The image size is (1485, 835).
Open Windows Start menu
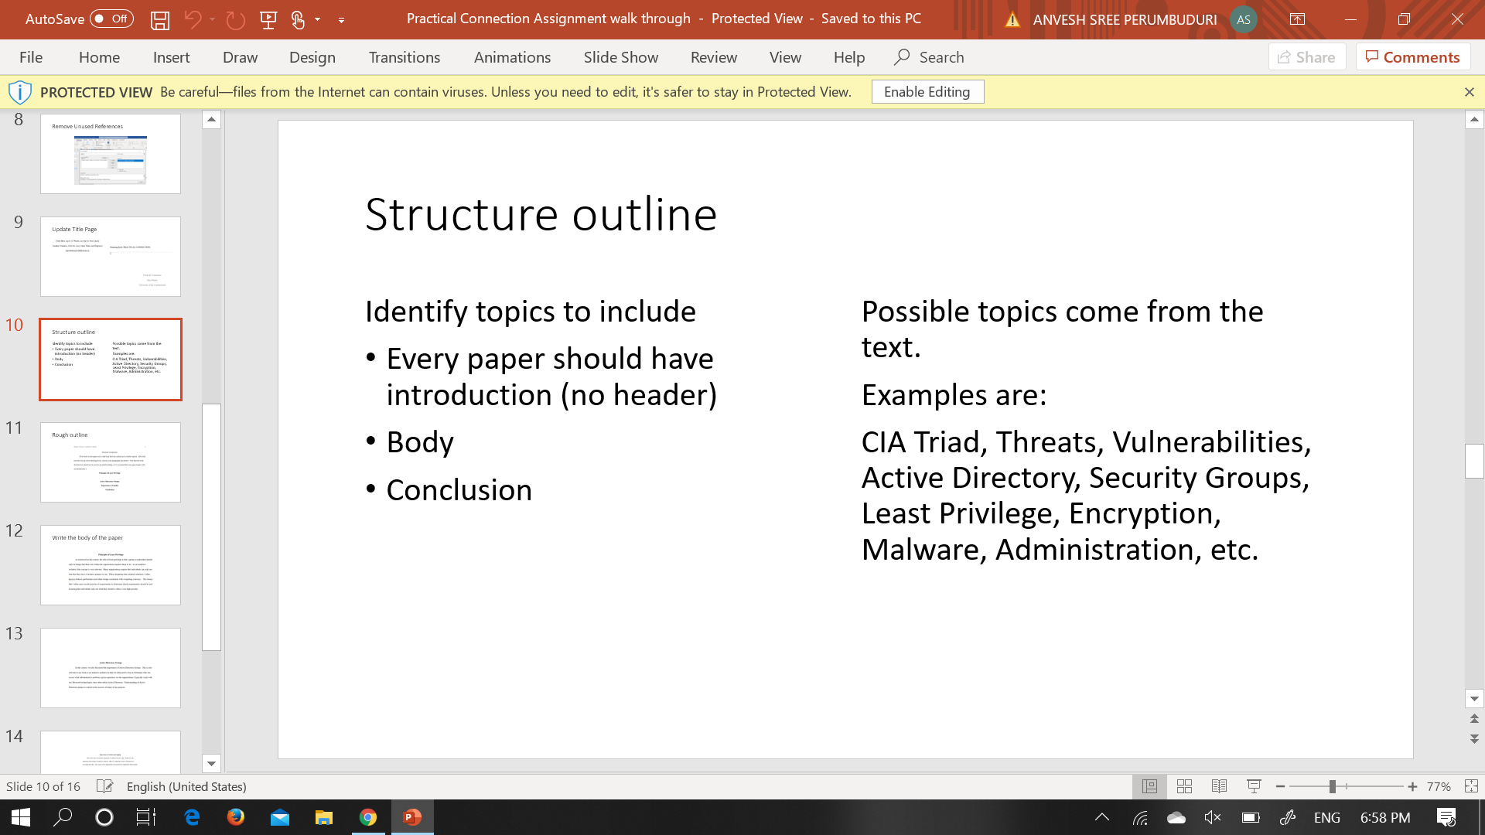[x=21, y=817]
